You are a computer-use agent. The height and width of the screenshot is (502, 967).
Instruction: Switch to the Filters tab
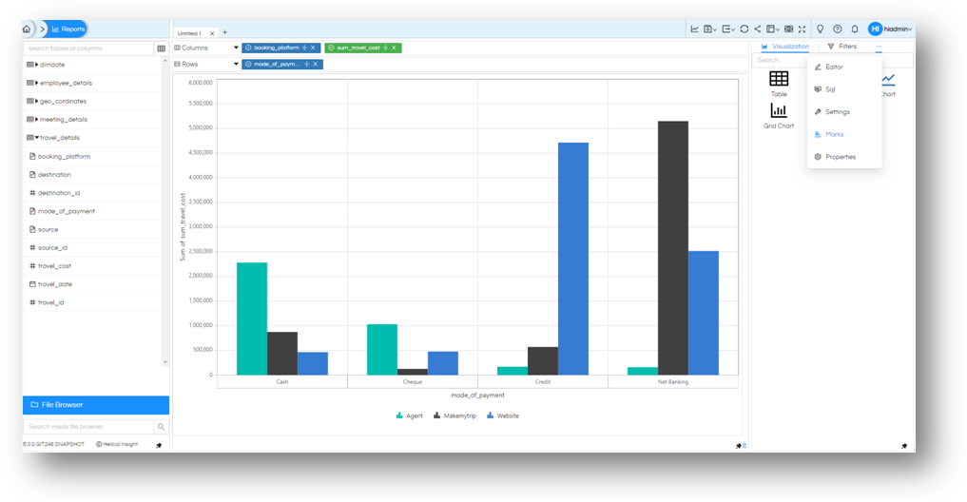841,47
